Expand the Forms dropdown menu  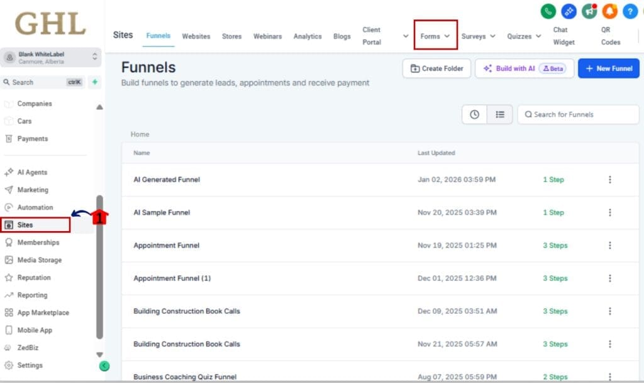click(x=435, y=36)
